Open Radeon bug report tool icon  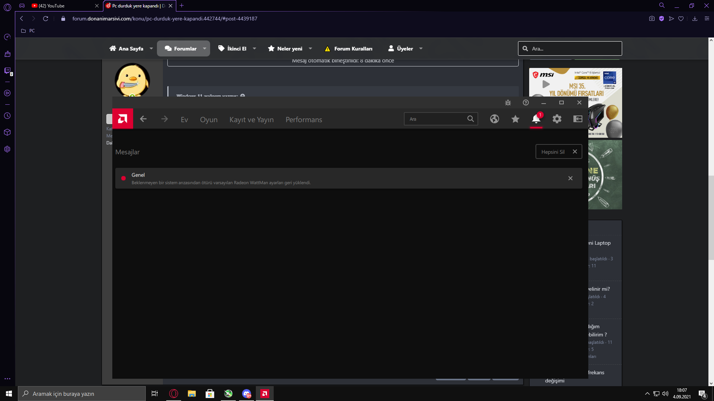[x=508, y=102]
